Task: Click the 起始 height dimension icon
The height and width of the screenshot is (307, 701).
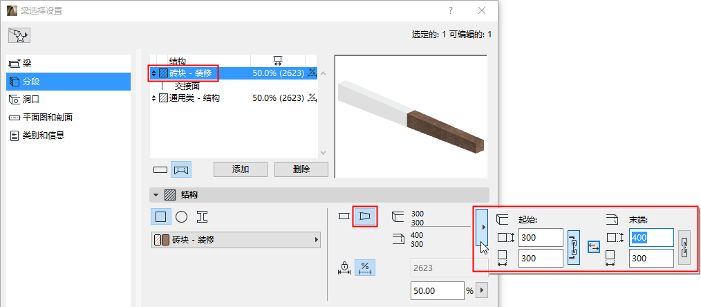Action: (x=505, y=238)
